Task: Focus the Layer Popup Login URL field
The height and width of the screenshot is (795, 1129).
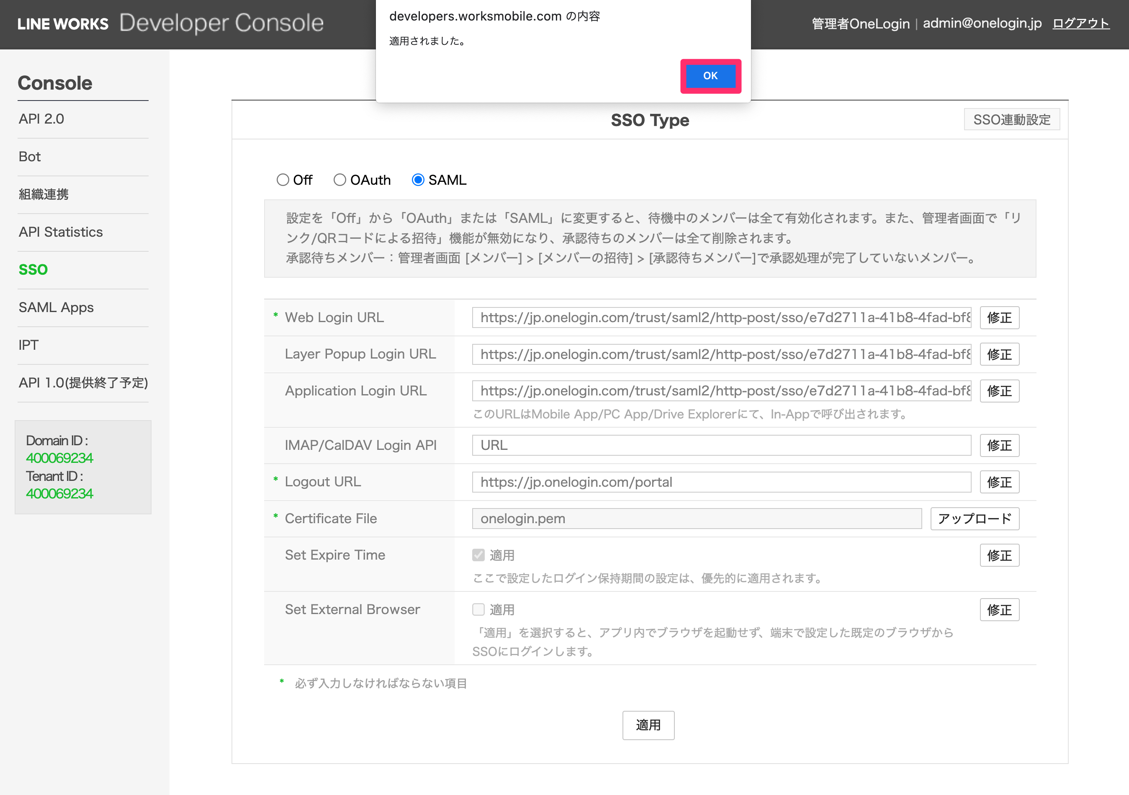Action: 721,354
